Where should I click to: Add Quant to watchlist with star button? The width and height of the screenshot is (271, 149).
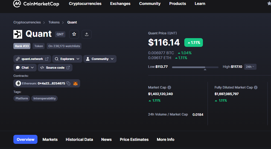tap(74, 34)
